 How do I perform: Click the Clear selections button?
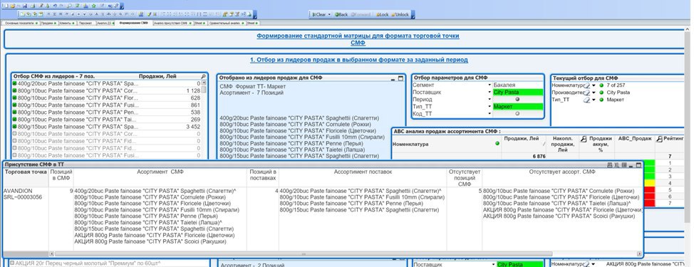click(x=319, y=14)
